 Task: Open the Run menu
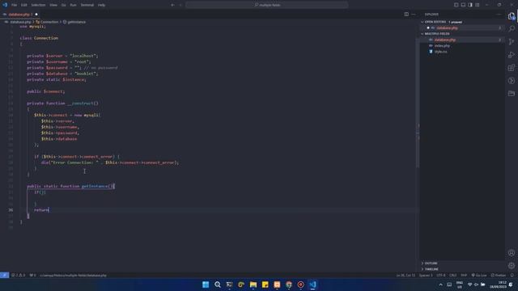click(73, 5)
